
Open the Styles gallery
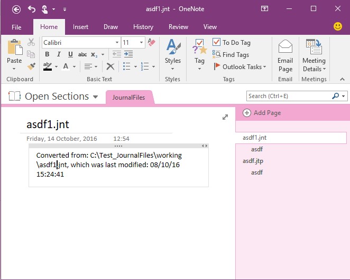pyautogui.click(x=173, y=54)
